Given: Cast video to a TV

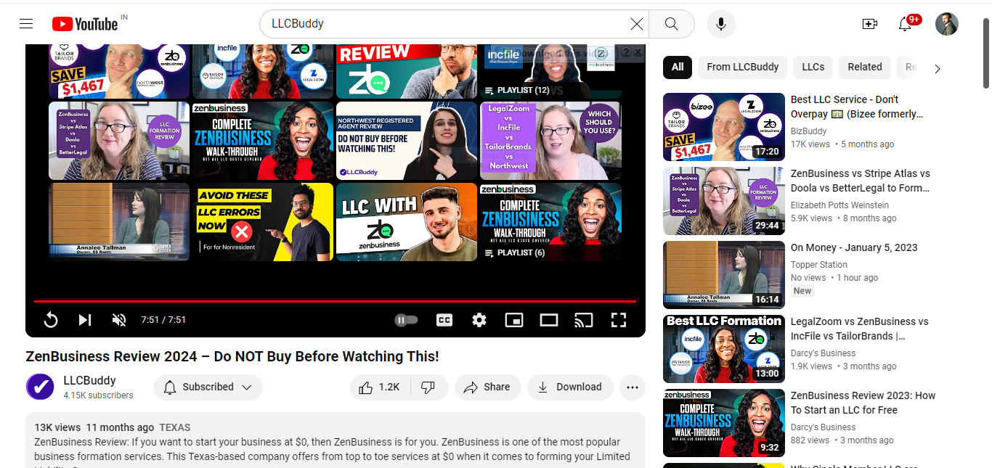Looking at the screenshot, I should (x=584, y=320).
